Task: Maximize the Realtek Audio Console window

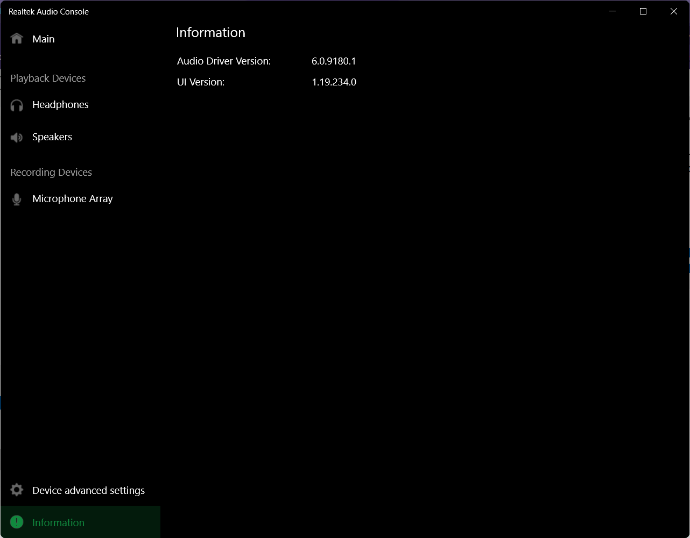Action: coord(643,11)
